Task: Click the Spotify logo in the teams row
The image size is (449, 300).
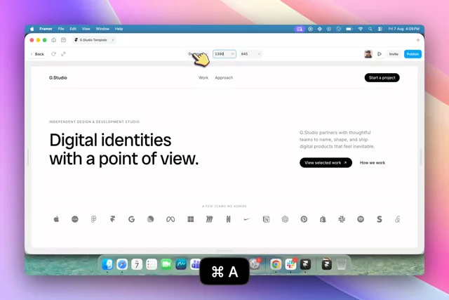Action: 361,219
